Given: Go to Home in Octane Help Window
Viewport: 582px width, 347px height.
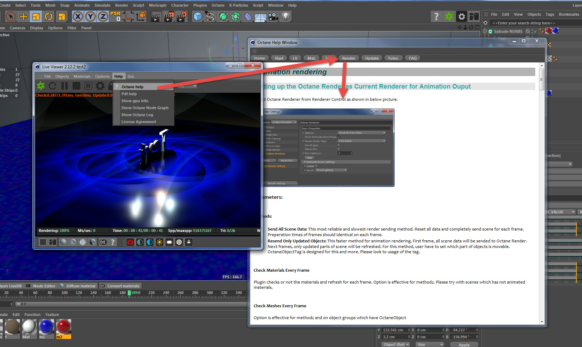Looking at the screenshot, I should (x=259, y=58).
